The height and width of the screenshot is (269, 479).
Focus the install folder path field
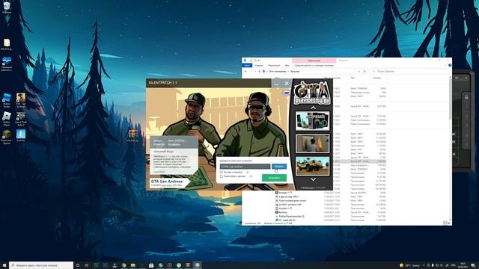(x=245, y=167)
